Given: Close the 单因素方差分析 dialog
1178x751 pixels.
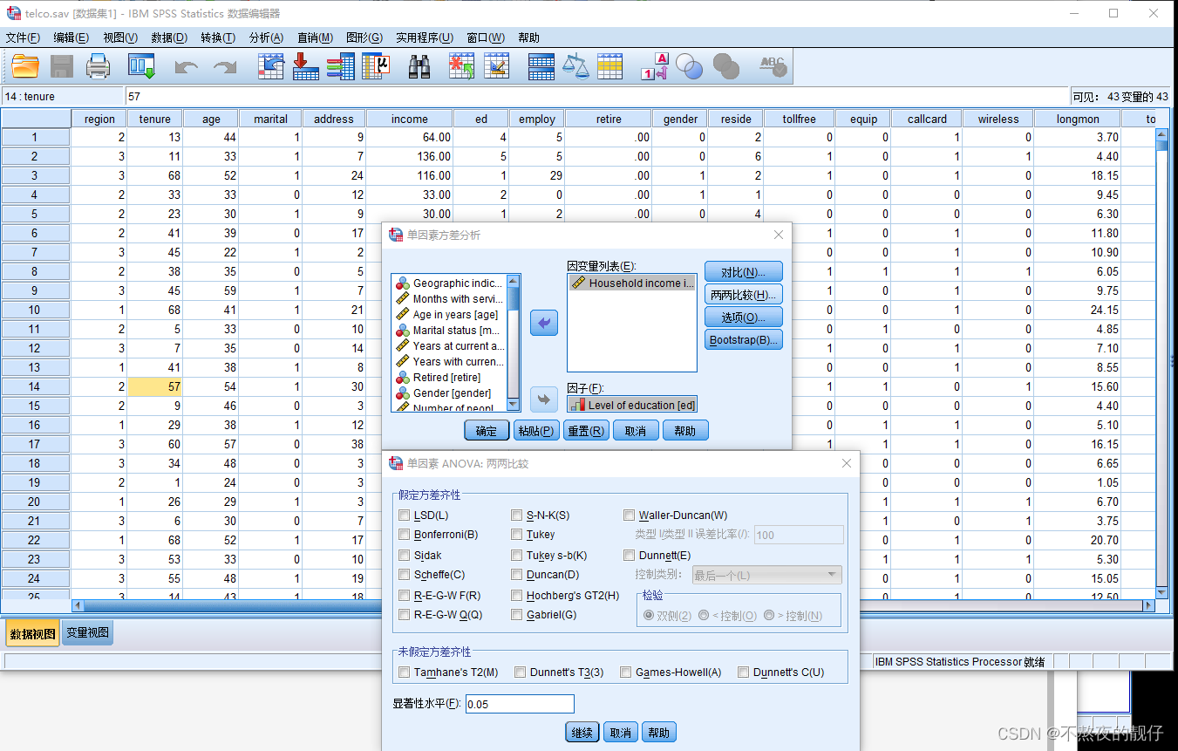Looking at the screenshot, I should click(779, 235).
